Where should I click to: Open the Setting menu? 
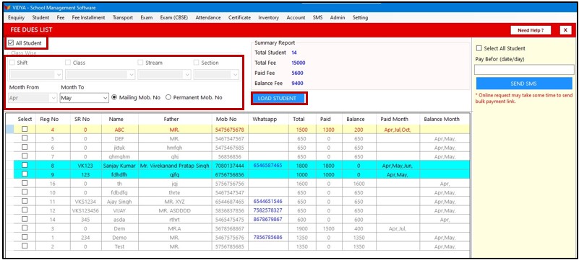pyautogui.click(x=360, y=18)
